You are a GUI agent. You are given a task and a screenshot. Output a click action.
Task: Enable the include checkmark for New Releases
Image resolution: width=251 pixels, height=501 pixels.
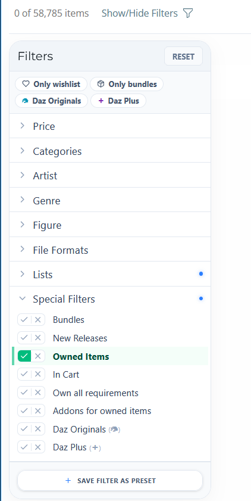(x=24, y=338)
